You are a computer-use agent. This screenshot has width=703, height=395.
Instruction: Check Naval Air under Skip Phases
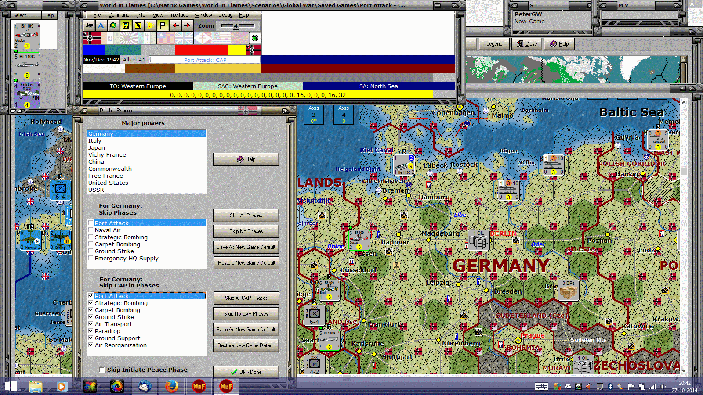[91, 230]
